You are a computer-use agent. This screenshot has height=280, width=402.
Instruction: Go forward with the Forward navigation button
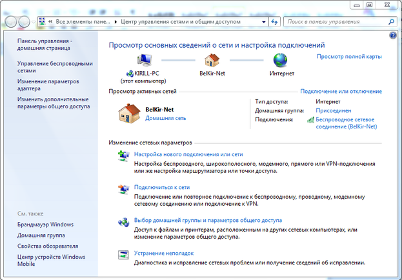(24, 22)
